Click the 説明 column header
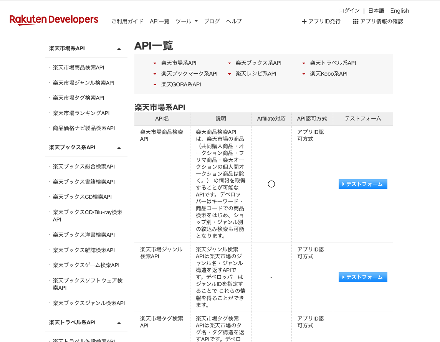Viewport: 440px width, 342px height. pyautogui.click(x=220, y=119)
